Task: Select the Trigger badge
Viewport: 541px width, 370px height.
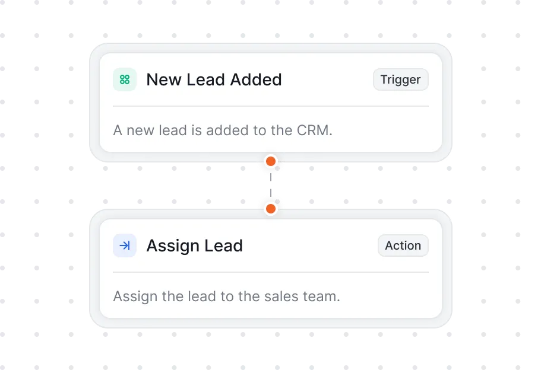Action: (x=400, y=79)
